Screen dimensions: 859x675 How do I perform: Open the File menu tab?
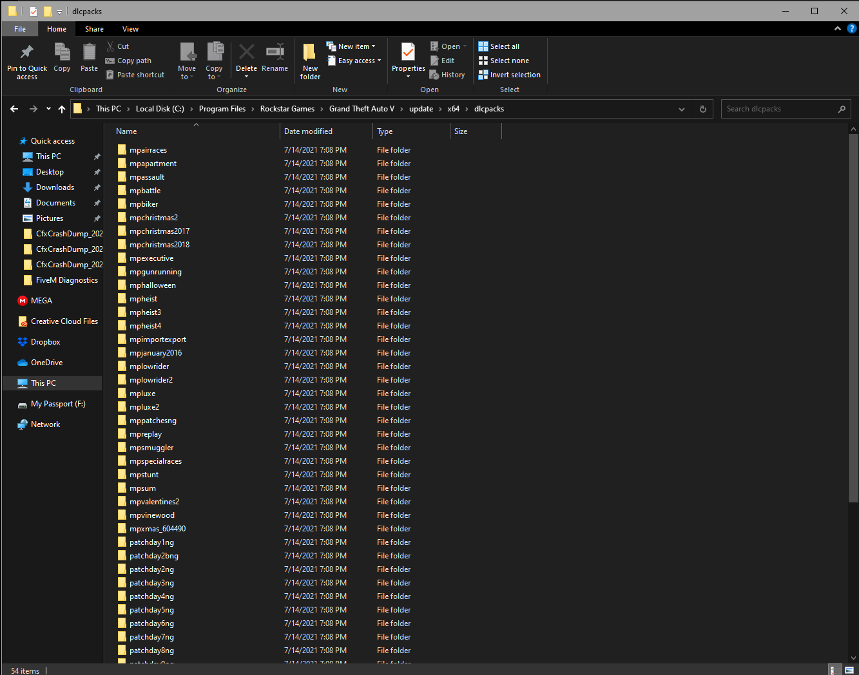click(x=20, y=29)
